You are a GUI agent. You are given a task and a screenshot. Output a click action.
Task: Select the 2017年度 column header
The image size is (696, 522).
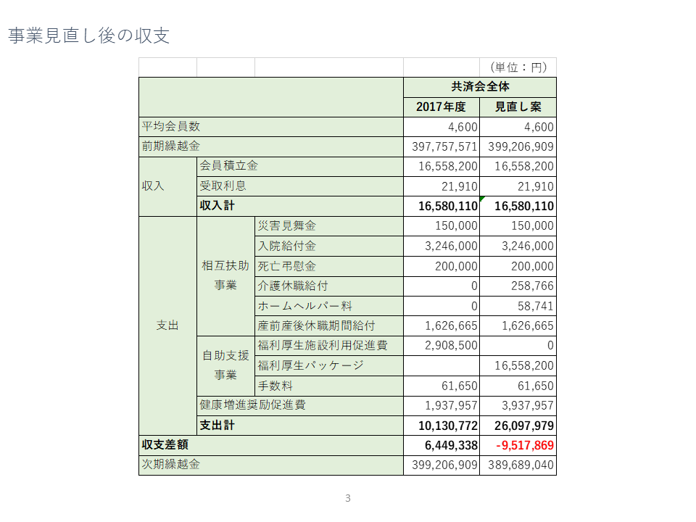[x=441, y=107]
